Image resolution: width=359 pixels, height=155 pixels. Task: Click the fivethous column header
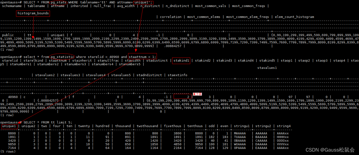click(173, 126)
